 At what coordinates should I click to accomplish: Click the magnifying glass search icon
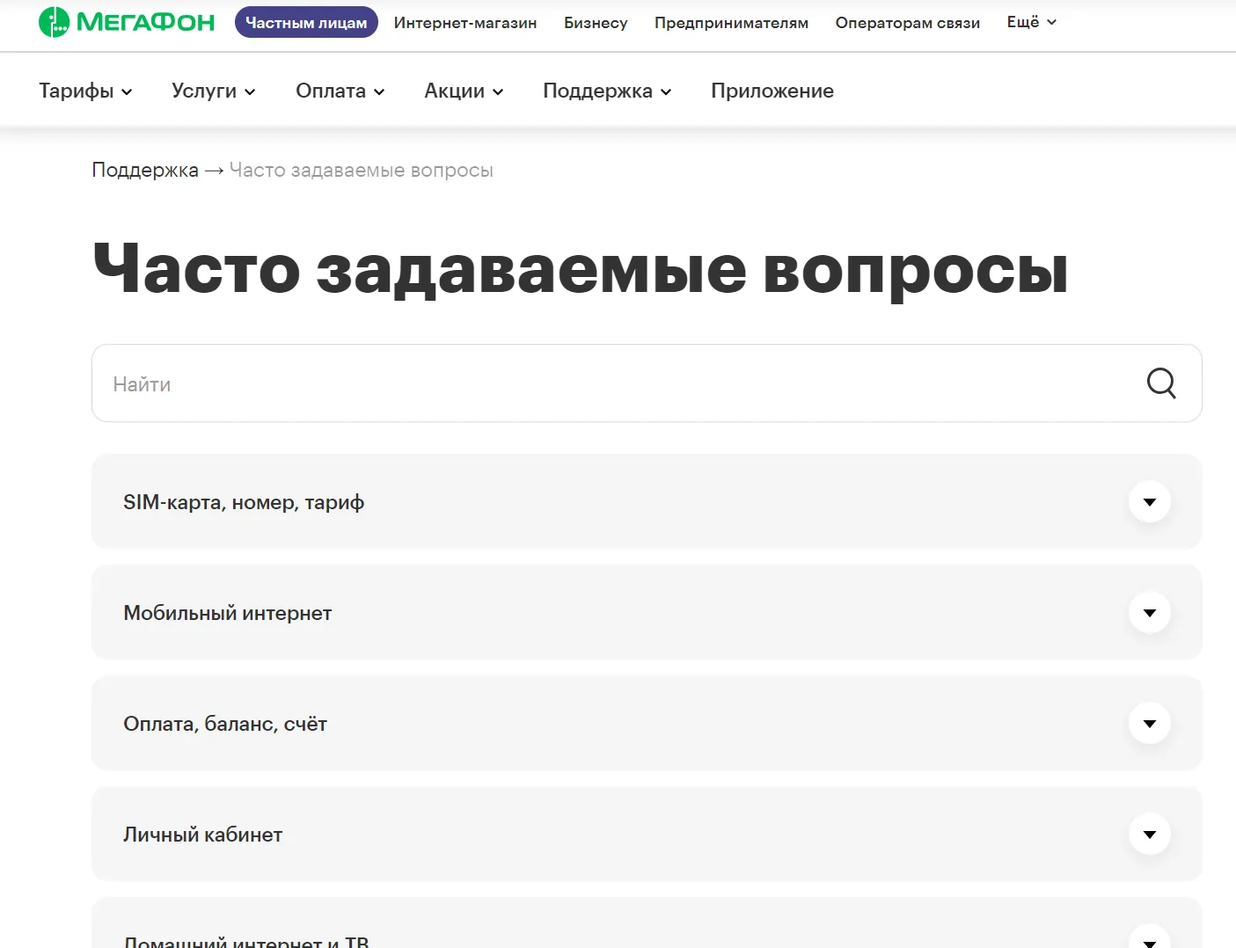pyautogui.click(x=1160, y=383)
